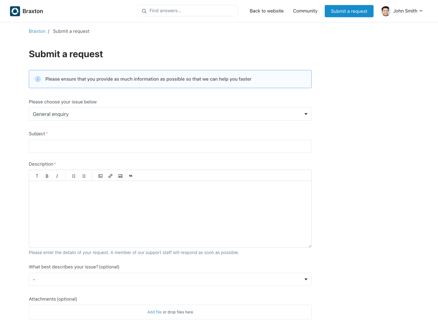Click the text style (T) icon
This screenshot has height=325, width=438.
[37, 176]
